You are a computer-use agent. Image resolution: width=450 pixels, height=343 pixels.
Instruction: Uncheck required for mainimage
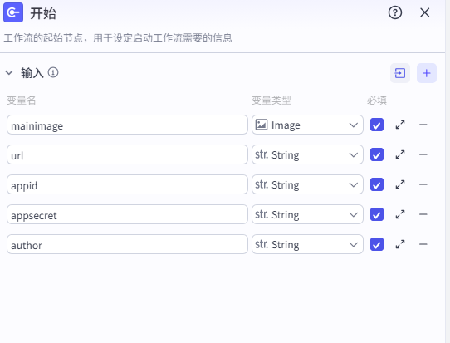tap(377, 125)
